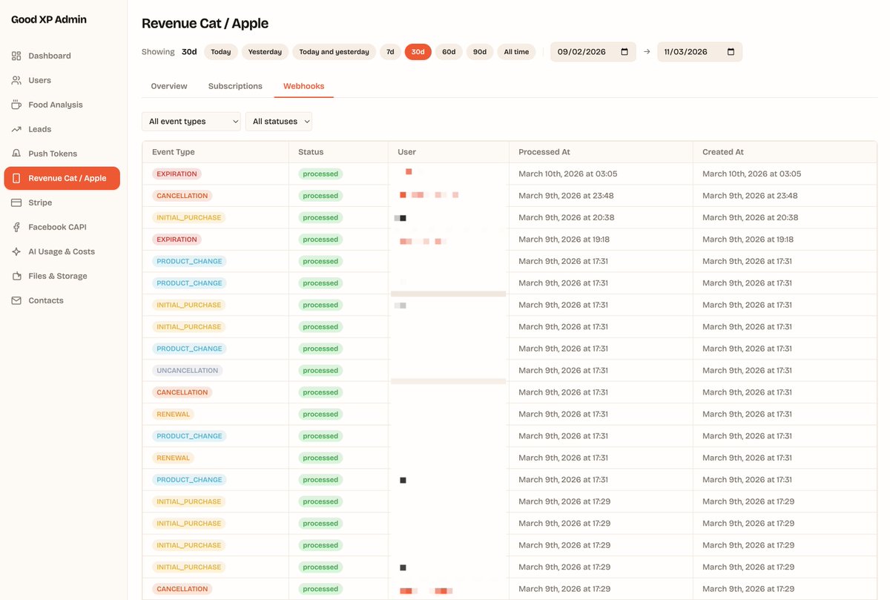Image resolution: width=890 pixels, height=600 pixels.
Task: Click the Push Tokens bell icon
Action: (16, 154)
